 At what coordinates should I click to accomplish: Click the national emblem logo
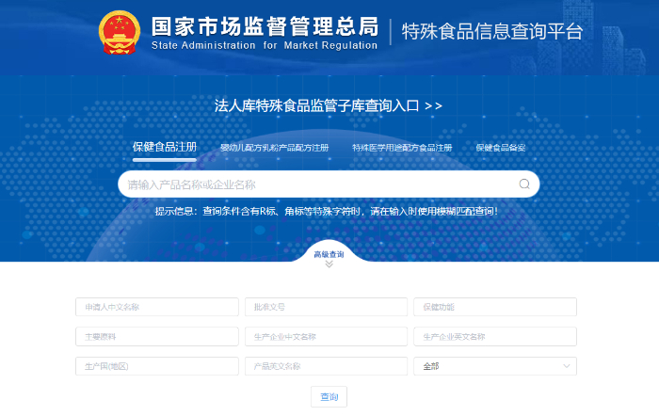coord(119,33)
